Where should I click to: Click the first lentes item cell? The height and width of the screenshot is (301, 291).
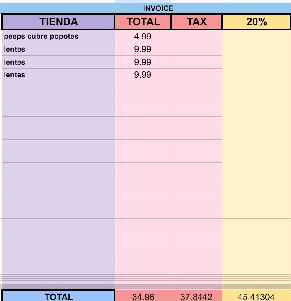point(58,50)
